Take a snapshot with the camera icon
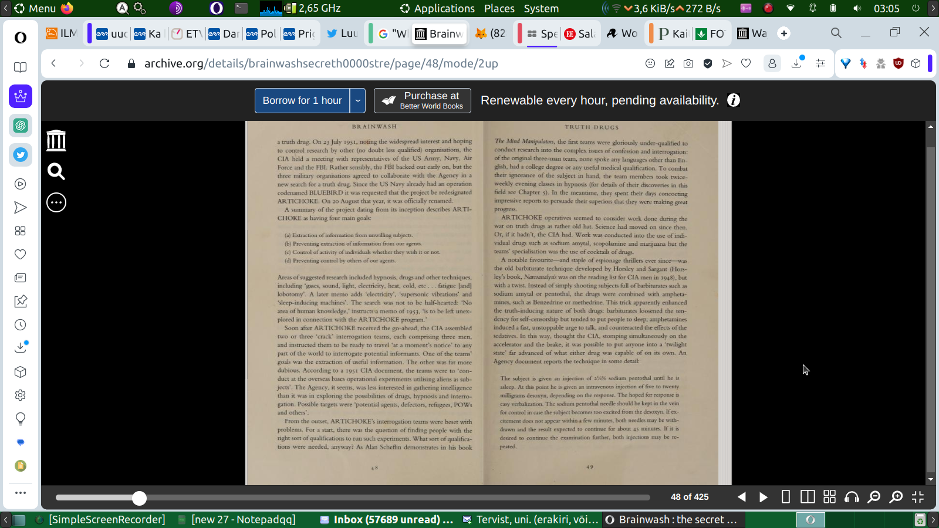Viewport: 939px width, 528px height. pos(688,63)
